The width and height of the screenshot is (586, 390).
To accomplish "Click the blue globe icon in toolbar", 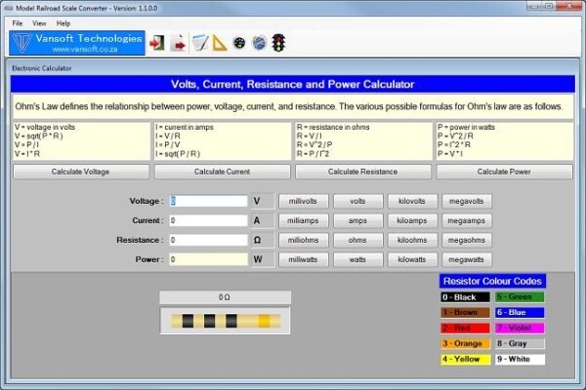I will [x=260, y=43].
